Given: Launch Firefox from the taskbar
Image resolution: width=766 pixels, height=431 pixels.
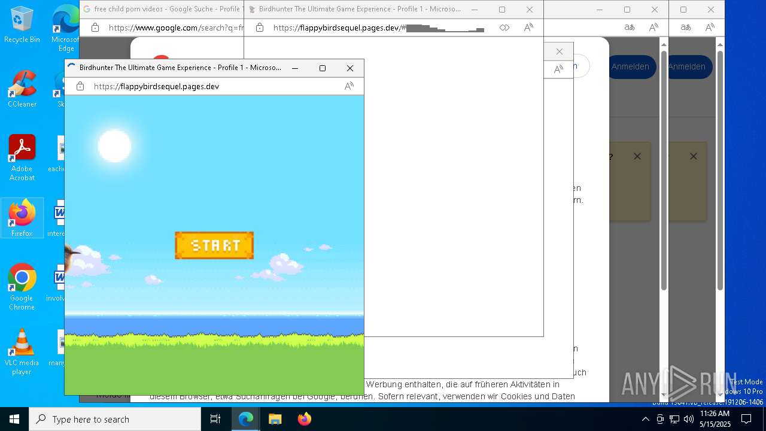Looking at the screenshot, I should coord(305,419).
